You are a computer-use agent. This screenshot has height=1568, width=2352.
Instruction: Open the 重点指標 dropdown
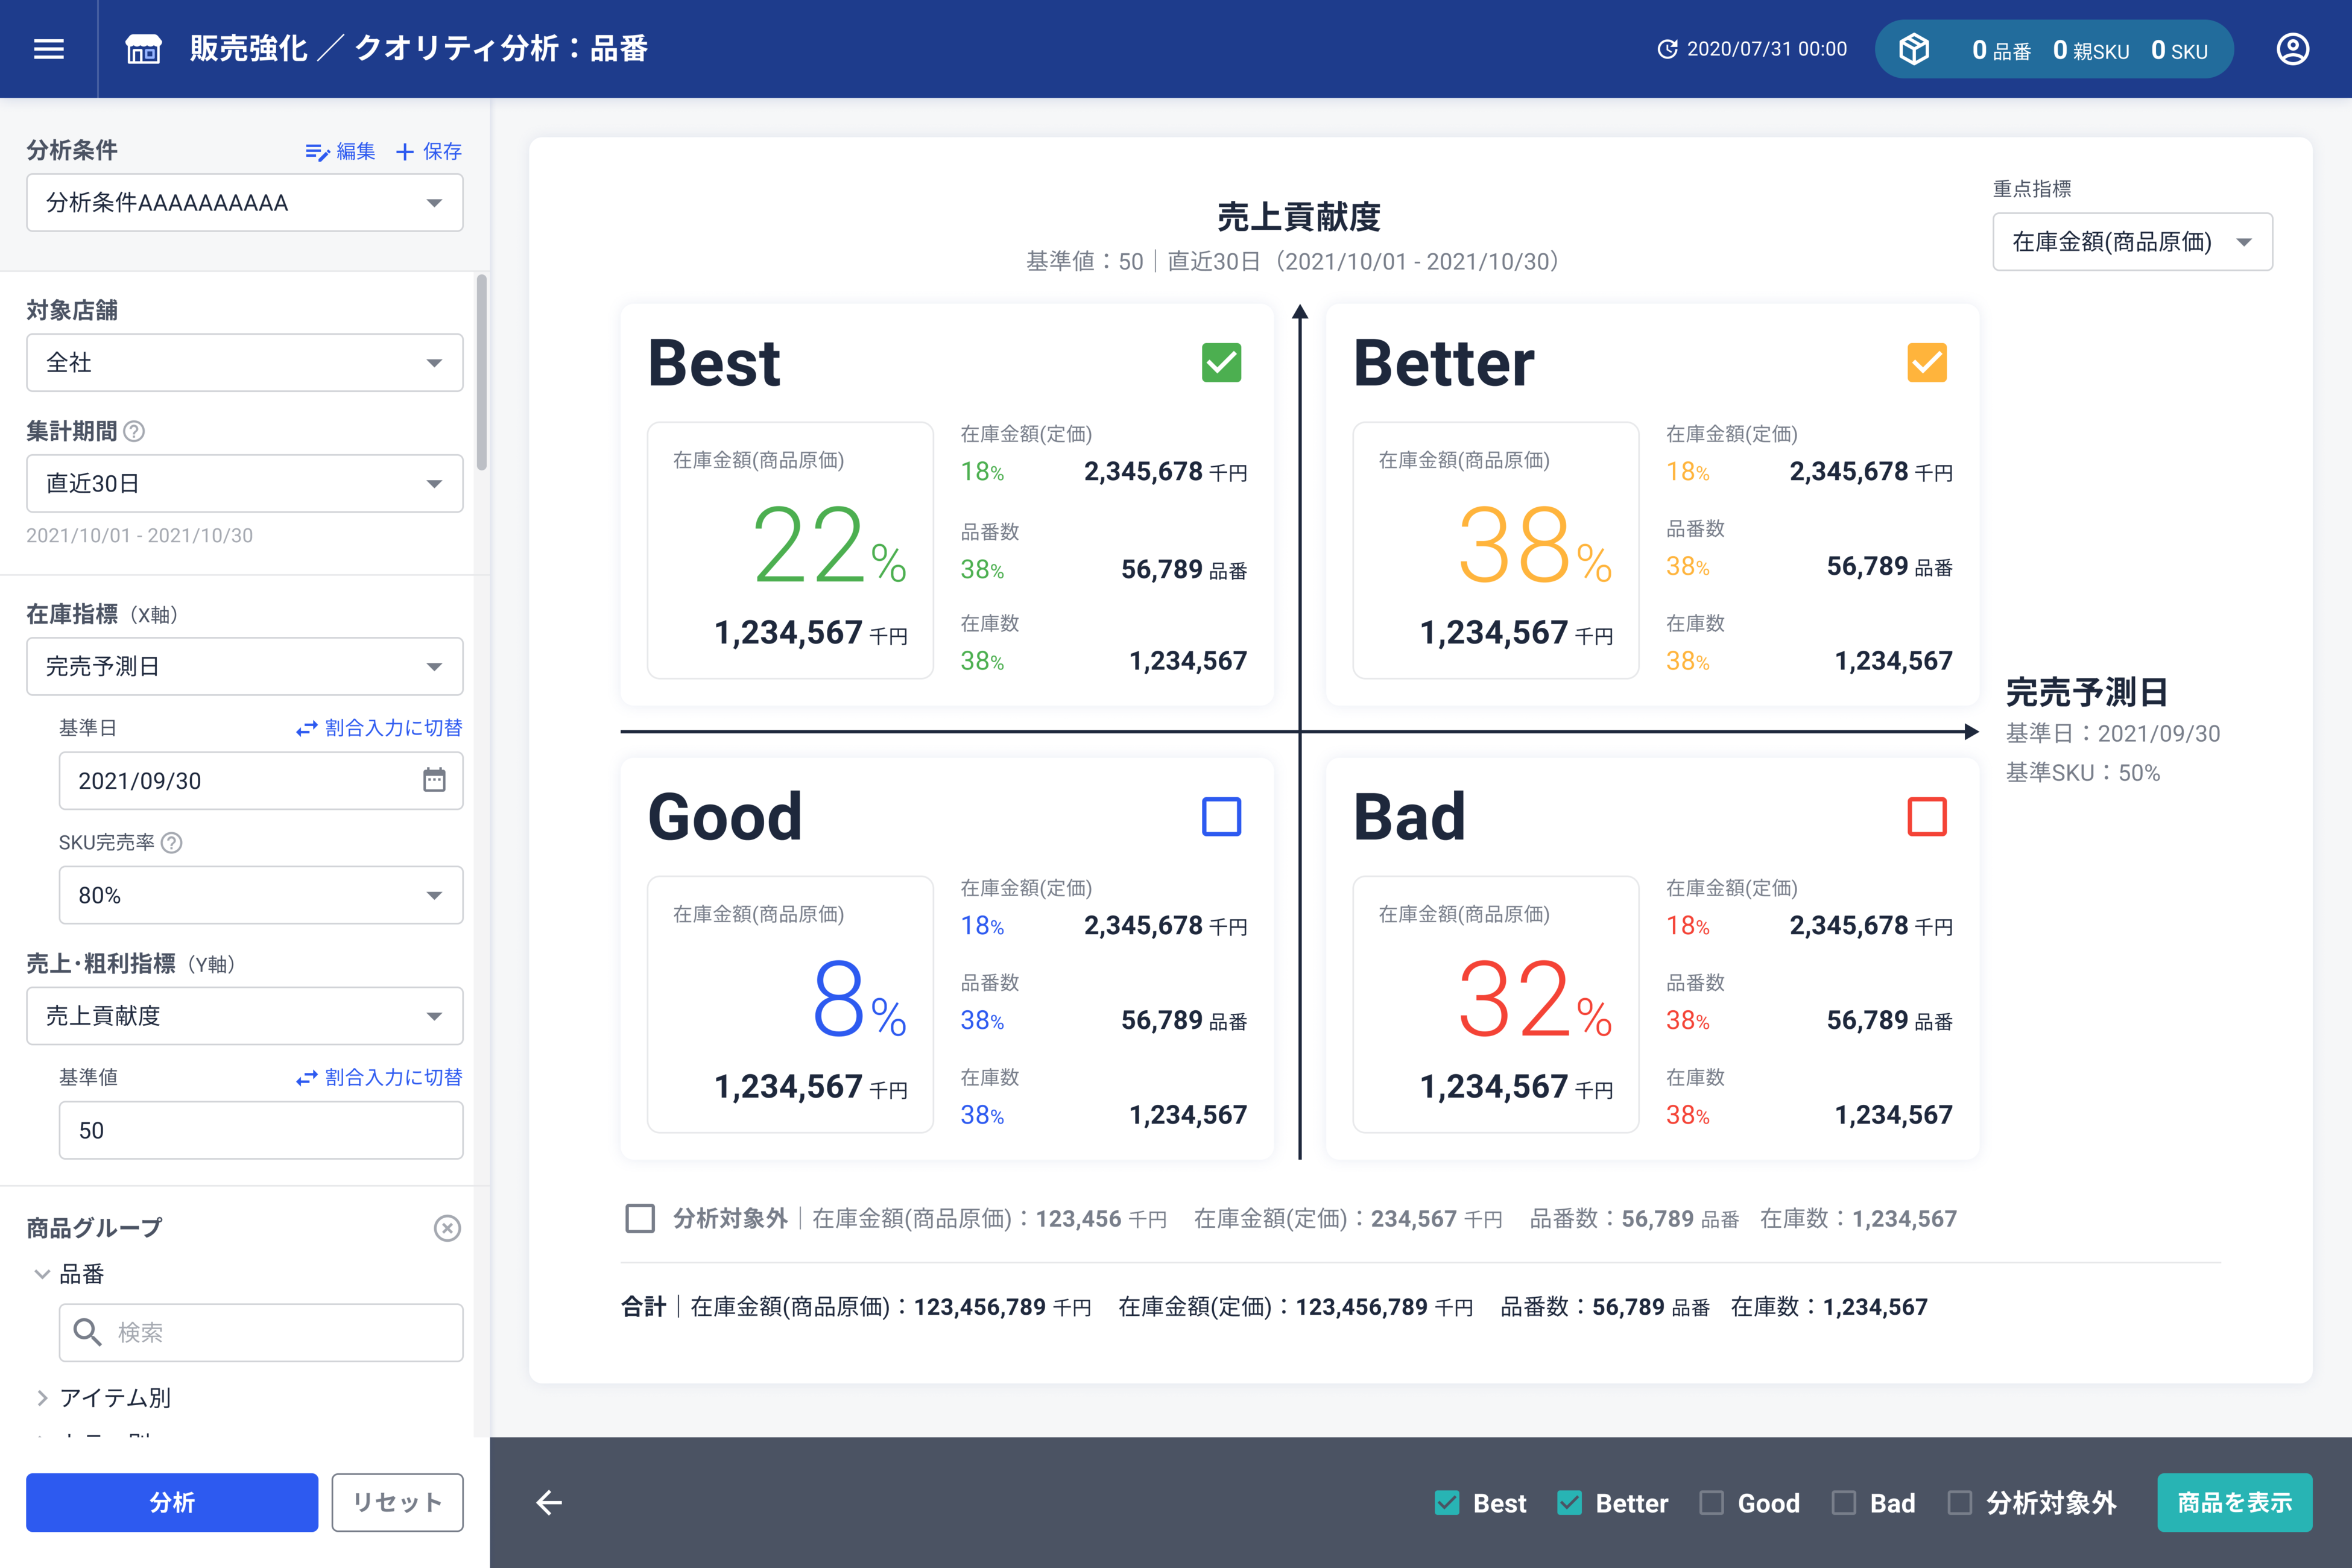[x=2132, y=242]
